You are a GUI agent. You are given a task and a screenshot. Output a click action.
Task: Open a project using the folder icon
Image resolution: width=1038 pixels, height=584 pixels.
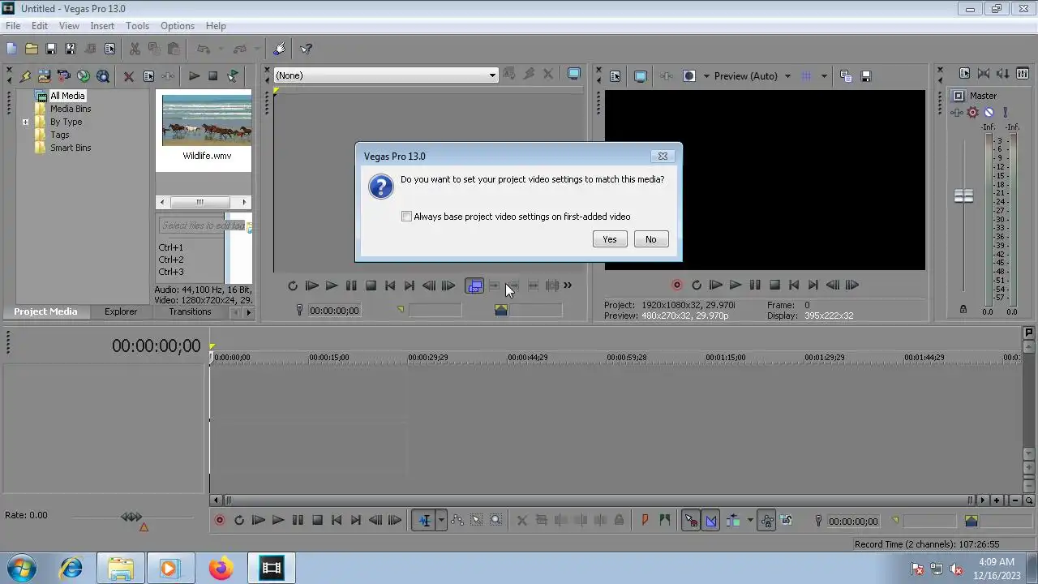click(31, 49)
